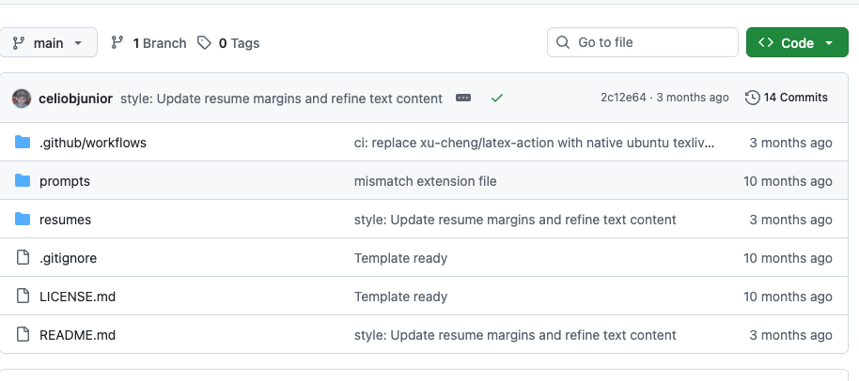Click folder icon for resumes

coord(23,220)
